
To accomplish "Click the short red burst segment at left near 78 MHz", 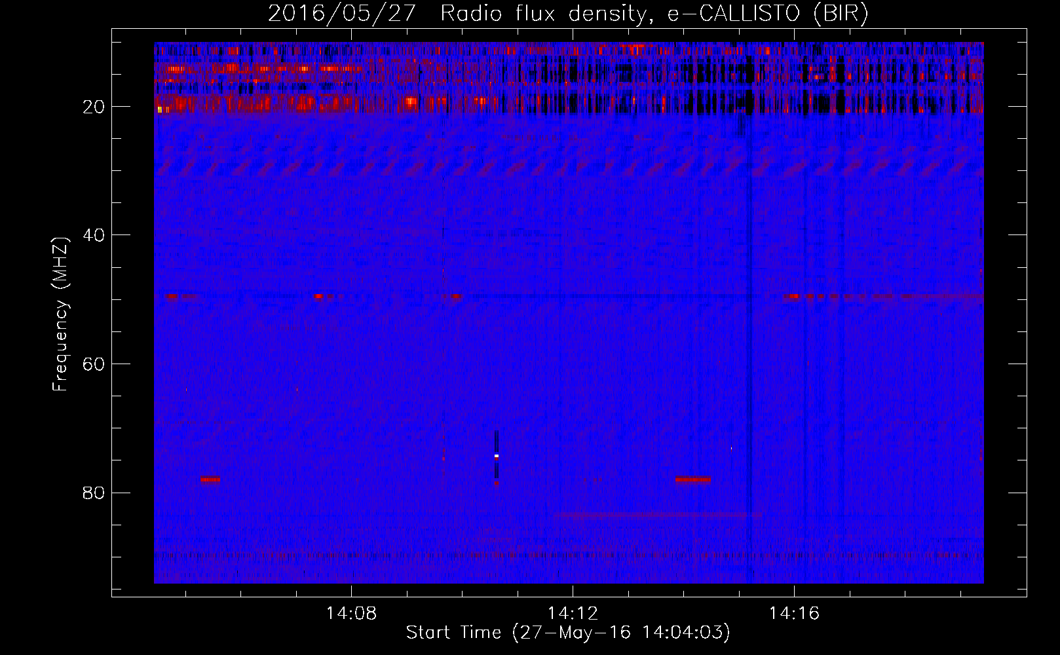I will point(210,479).
